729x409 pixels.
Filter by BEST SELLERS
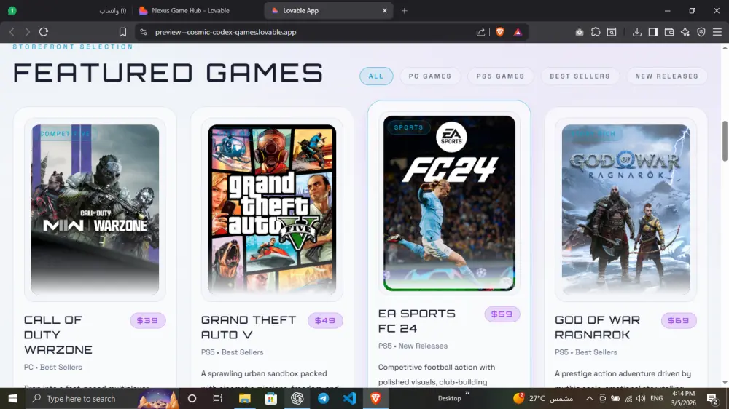pos(580,76)
